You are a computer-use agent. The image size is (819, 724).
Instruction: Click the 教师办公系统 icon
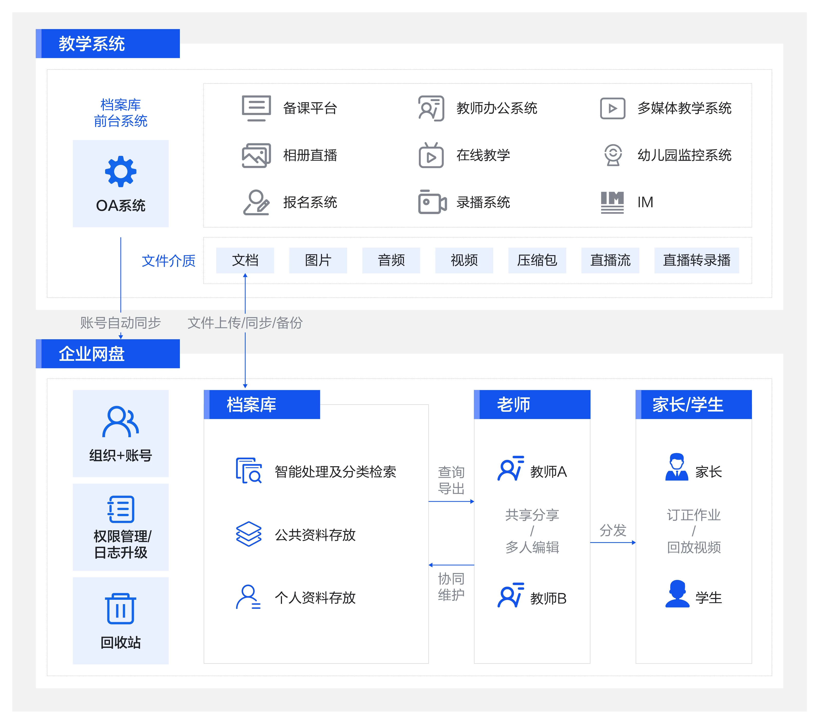point(431,108)
